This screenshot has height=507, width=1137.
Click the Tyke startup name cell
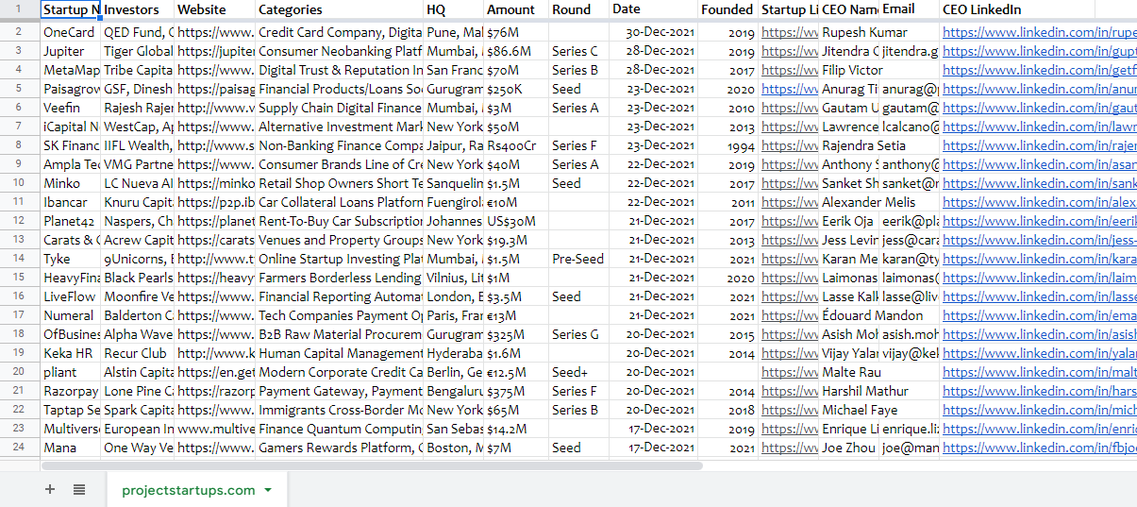71,259
